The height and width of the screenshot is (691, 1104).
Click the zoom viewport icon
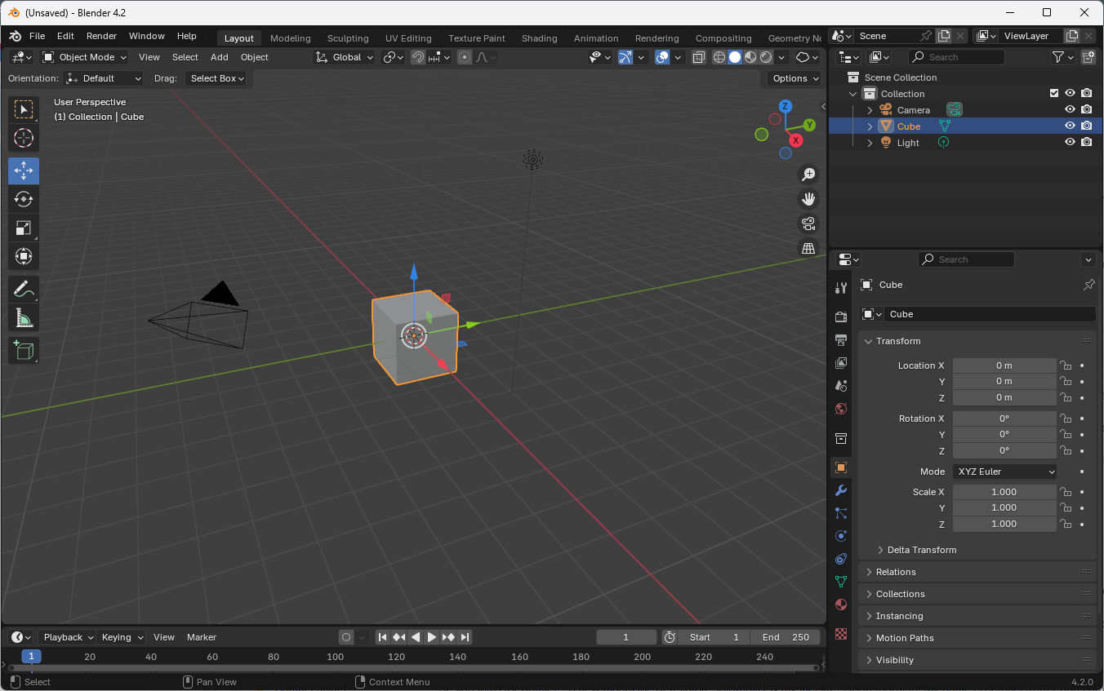pos(808,174)
